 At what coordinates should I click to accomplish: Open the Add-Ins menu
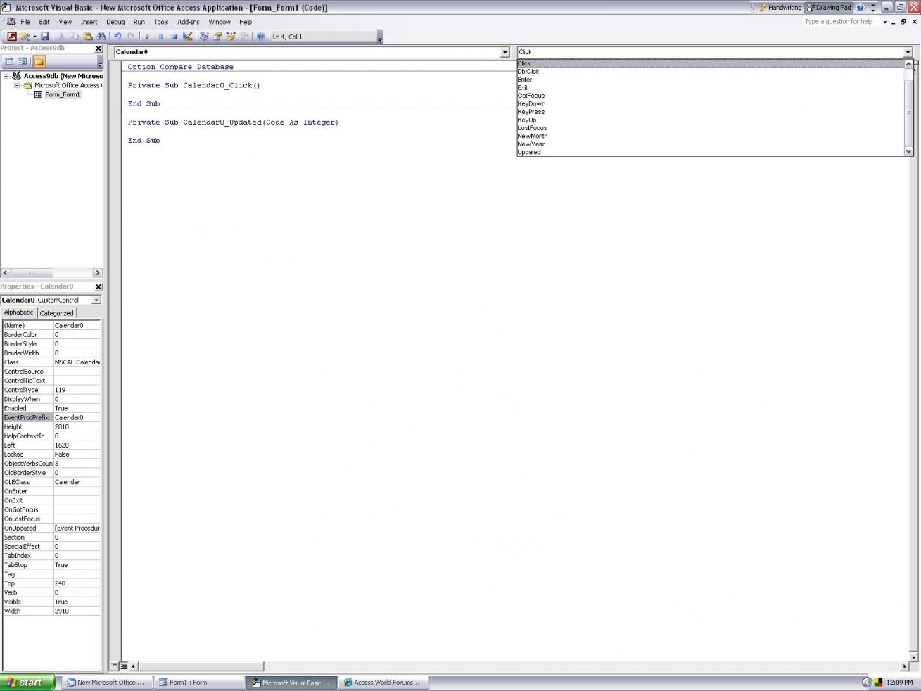click(x=189, y=23)
